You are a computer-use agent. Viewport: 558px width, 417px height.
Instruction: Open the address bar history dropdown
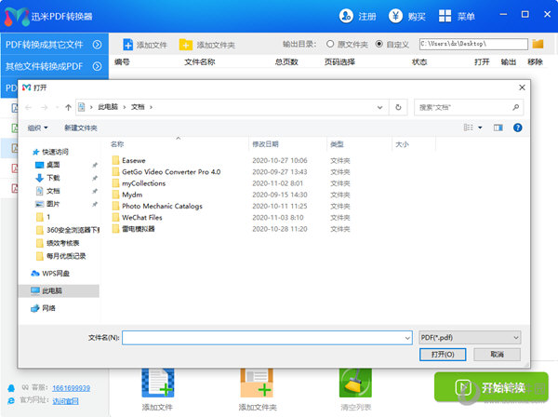tap(379, 107)
